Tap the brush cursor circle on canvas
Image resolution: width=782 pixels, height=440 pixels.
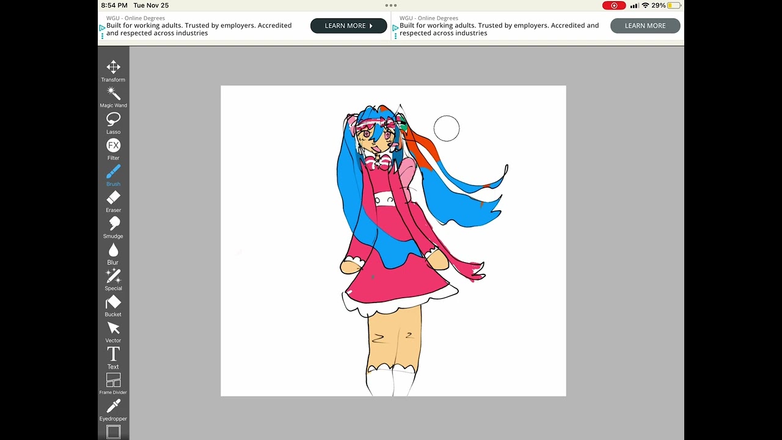click(x=447, y=128)
